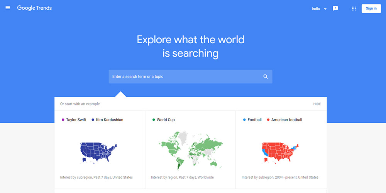Click the Sign in button
The image size is (386, 193).
(371, 8)
